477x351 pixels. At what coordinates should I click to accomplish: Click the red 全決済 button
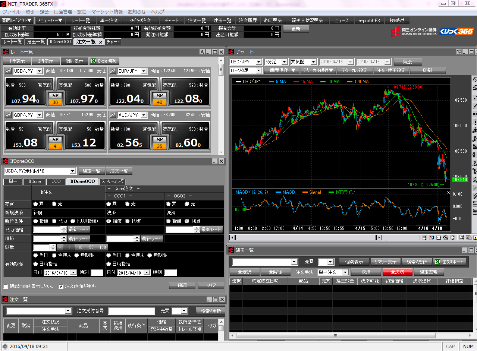coord(397,272)
